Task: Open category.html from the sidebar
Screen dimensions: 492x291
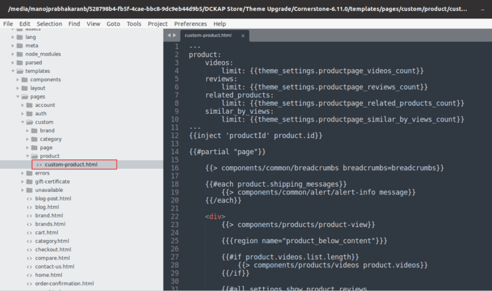Action: 52,241
